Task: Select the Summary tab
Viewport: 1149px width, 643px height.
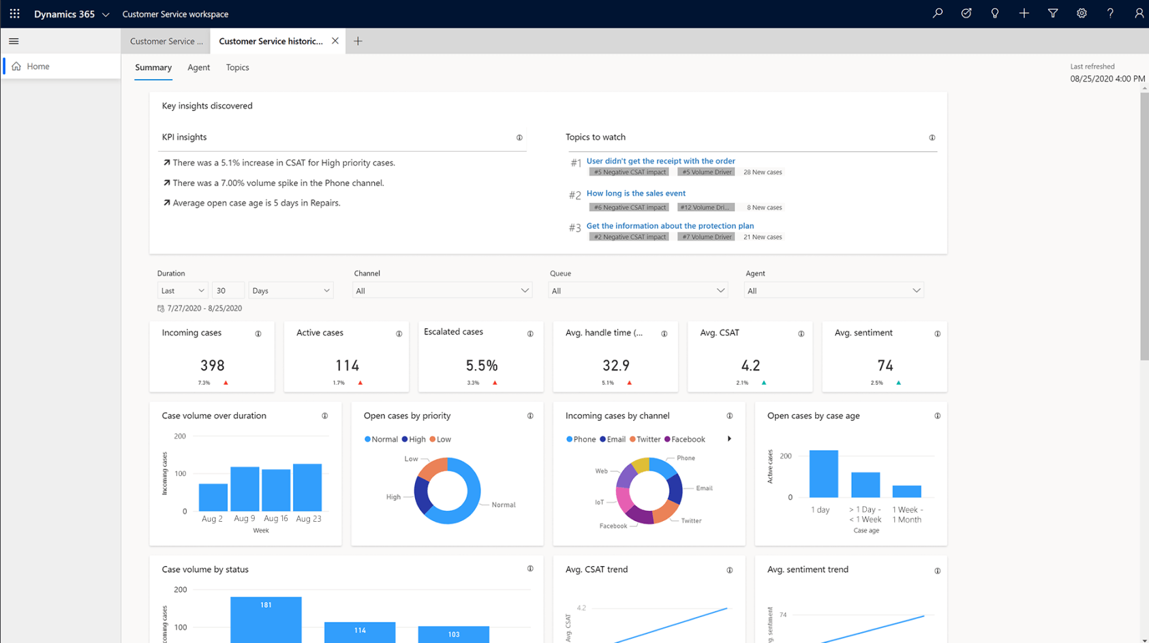Action: pos(153,67)
